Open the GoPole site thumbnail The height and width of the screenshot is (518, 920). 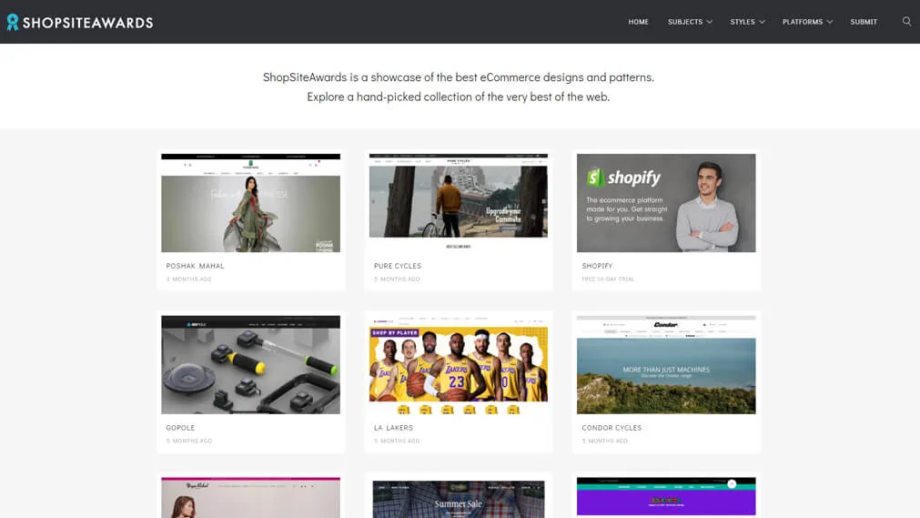tap(250, 365)
